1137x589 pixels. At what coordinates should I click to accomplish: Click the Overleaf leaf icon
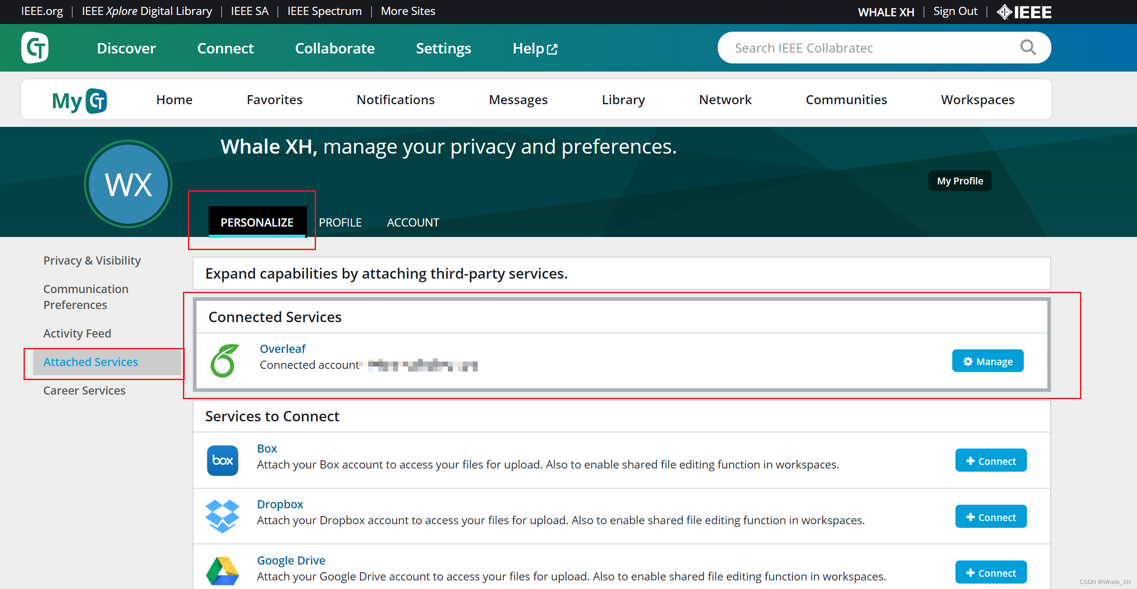[x=224, y=361]
